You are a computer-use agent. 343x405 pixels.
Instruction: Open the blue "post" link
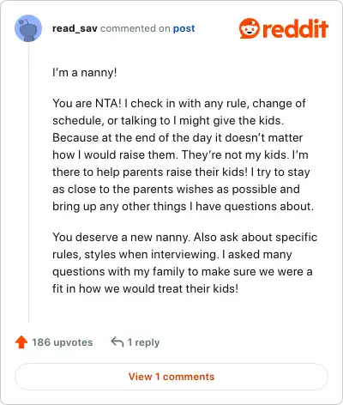[x=184, y=28]
